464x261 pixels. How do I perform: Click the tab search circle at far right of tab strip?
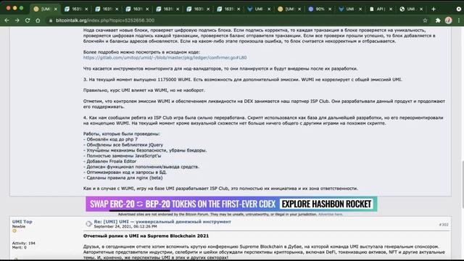(459, 9)
